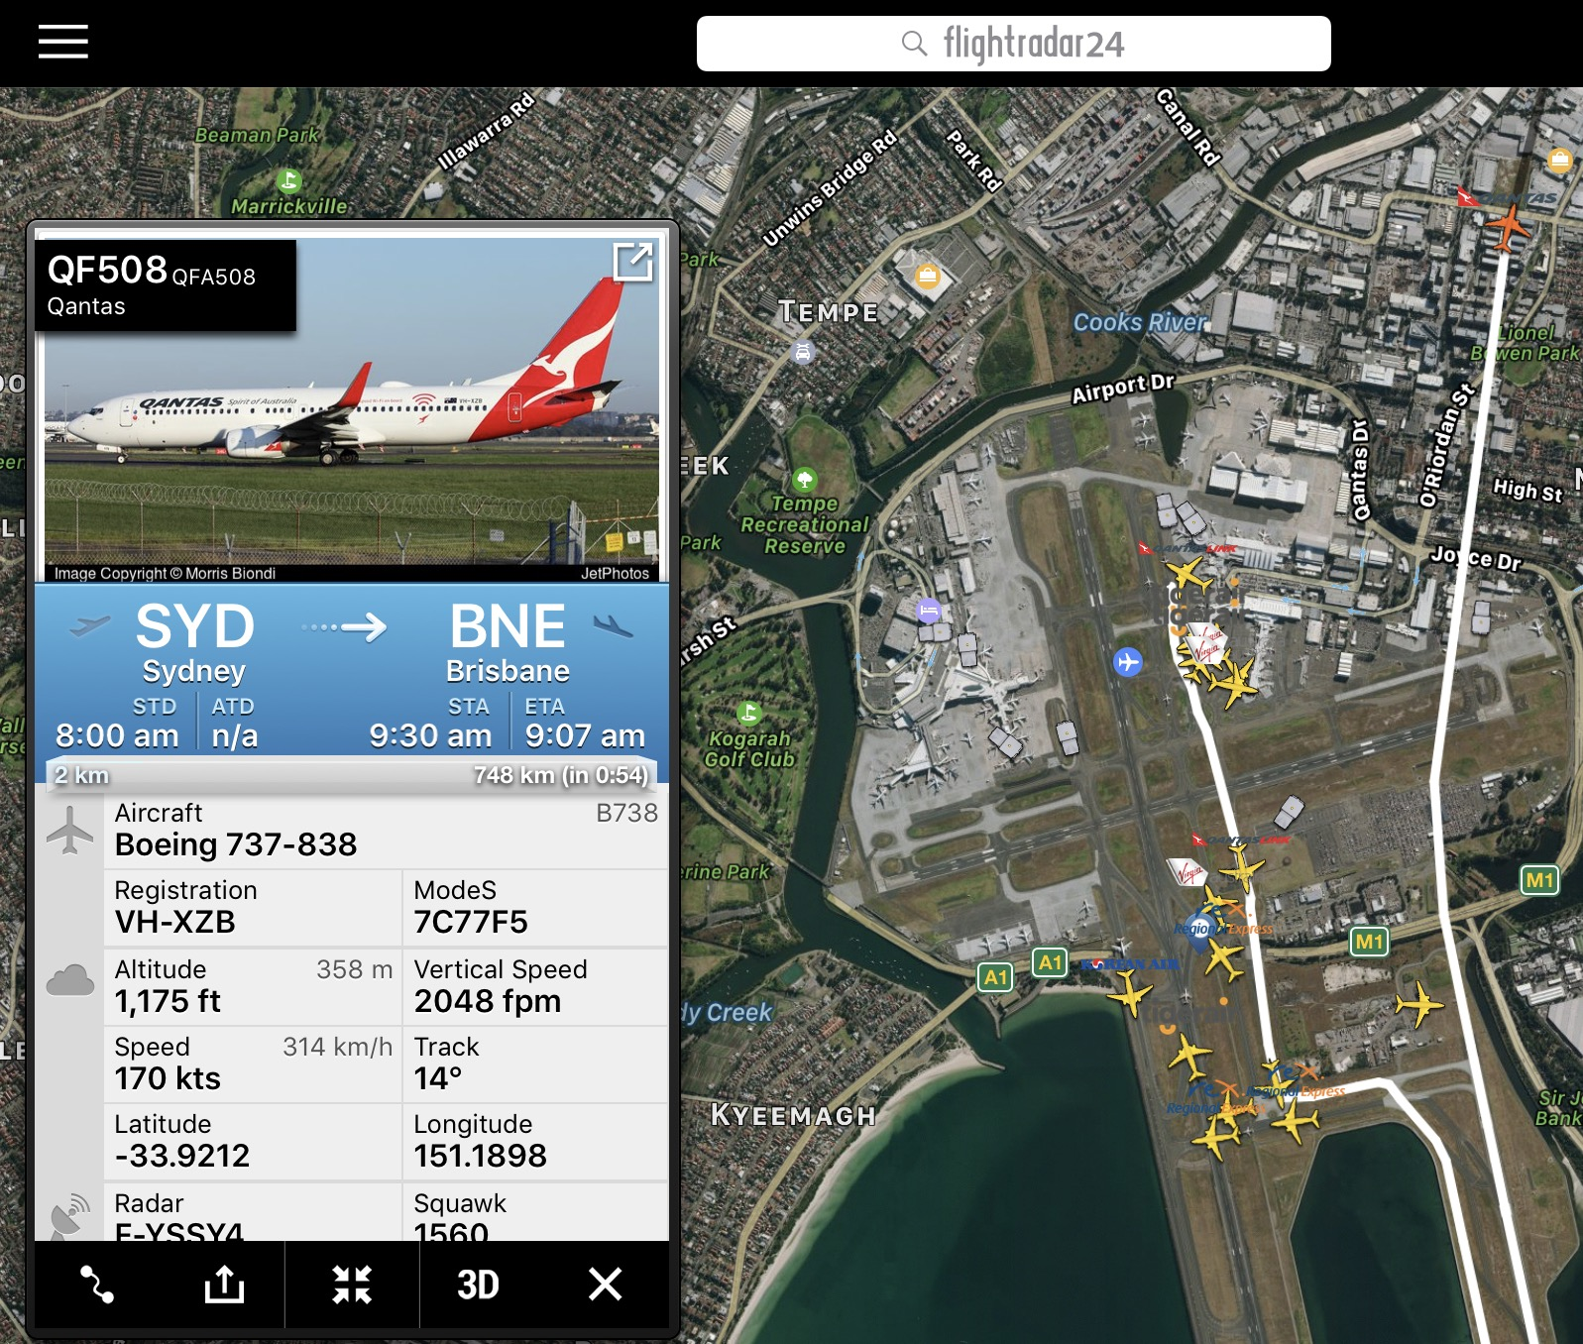Switch to 3D view
This screenshot has height=1344, width=1583.
point(478,1285)
